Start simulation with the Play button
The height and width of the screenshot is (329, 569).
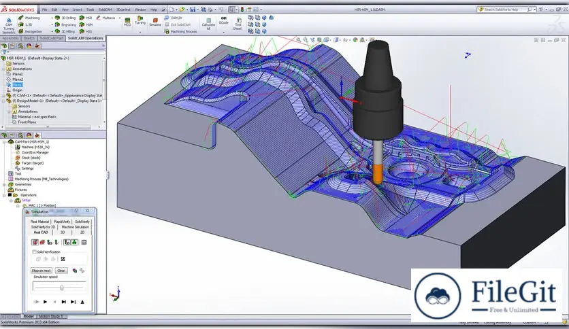click(x=46, y=302)
